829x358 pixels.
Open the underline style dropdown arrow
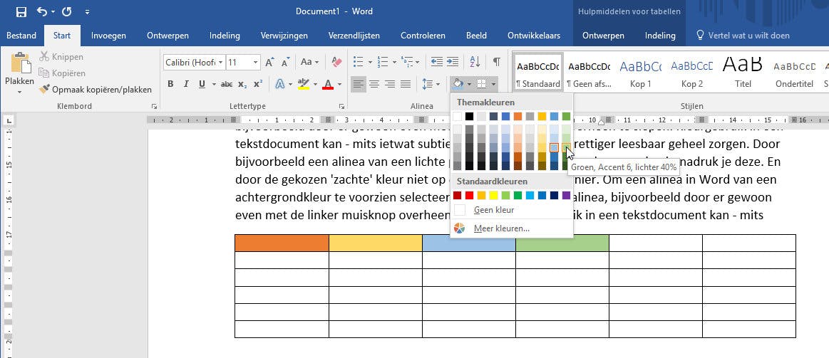point(214,84)
